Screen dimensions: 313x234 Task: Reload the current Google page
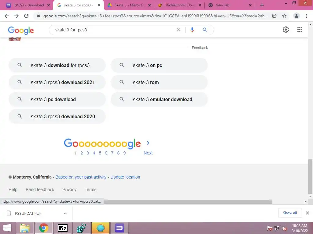[x=26, y=16]
